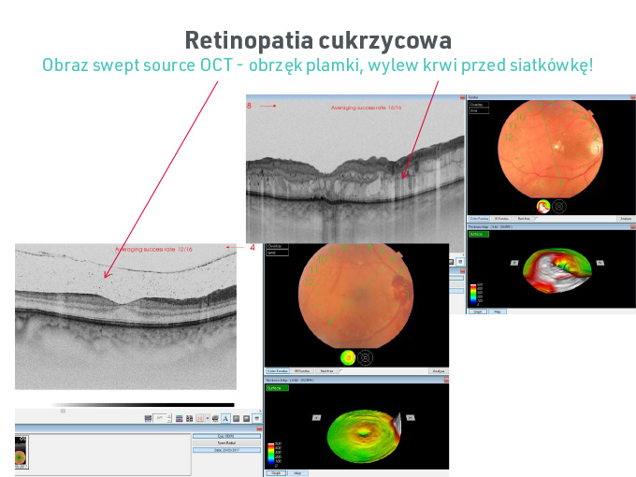Tick the checkbox beside Red-free in upper-right window
636x477 pixels.
537,218
